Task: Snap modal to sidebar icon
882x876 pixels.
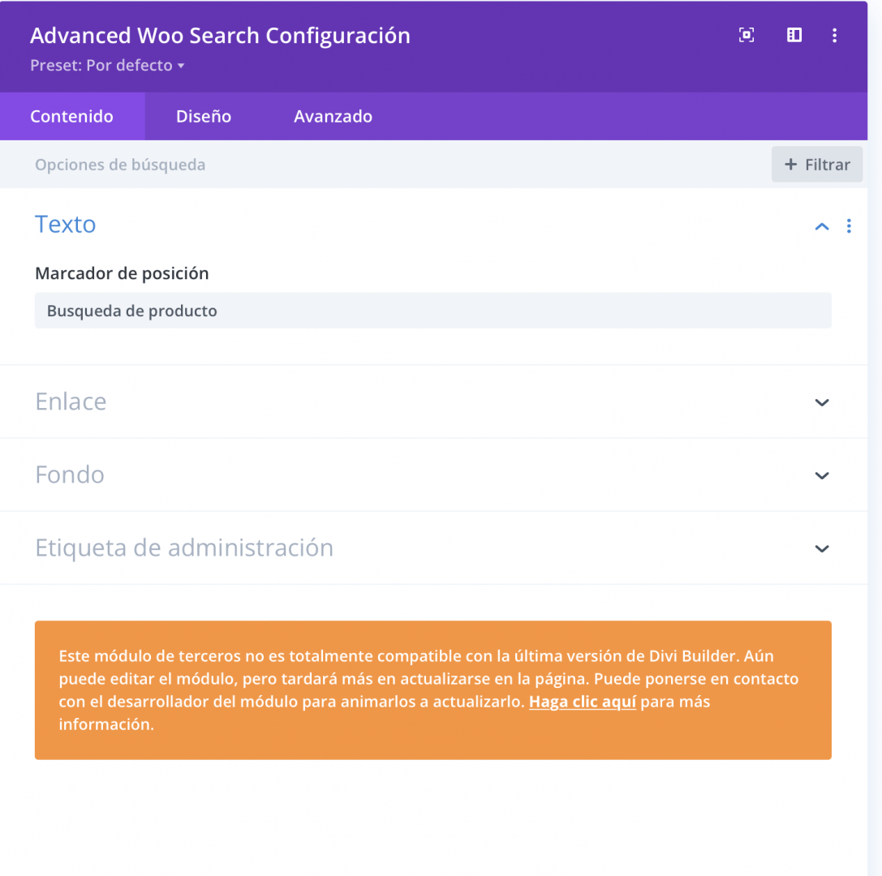Action: (x=794, y=35)
